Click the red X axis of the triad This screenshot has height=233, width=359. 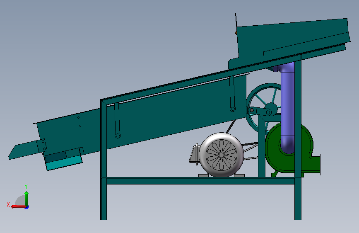18,207
